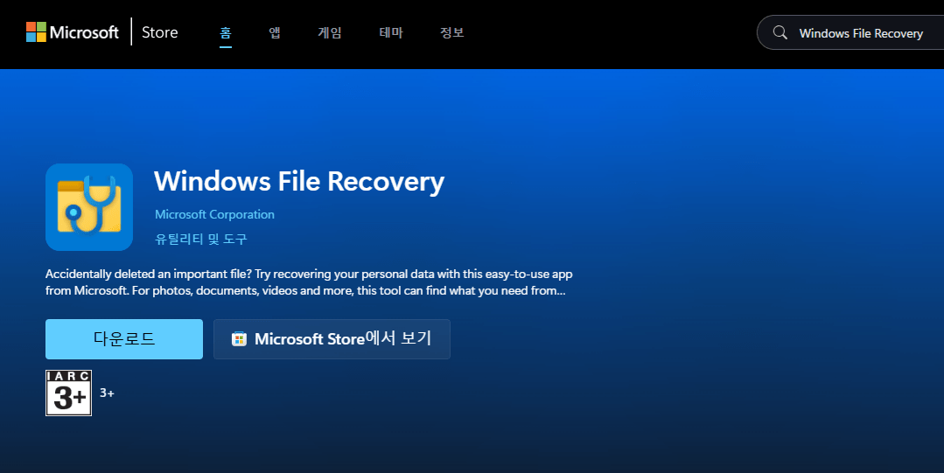Image resolution: width=944 pixels, height=473 pixels.
Task: Click the Microsoft logo
Action: click(x=73, y=31)
